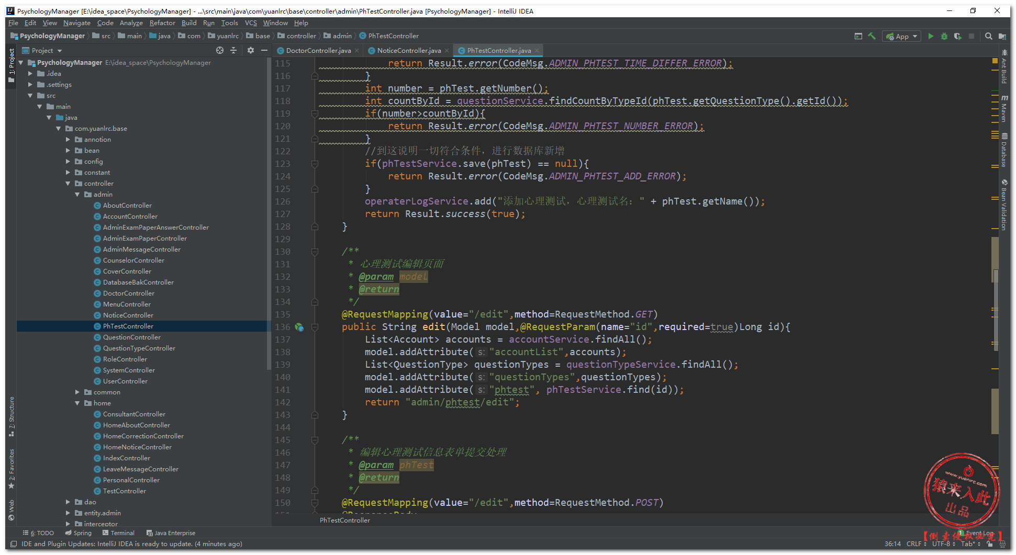Run the App configuration

930,36
